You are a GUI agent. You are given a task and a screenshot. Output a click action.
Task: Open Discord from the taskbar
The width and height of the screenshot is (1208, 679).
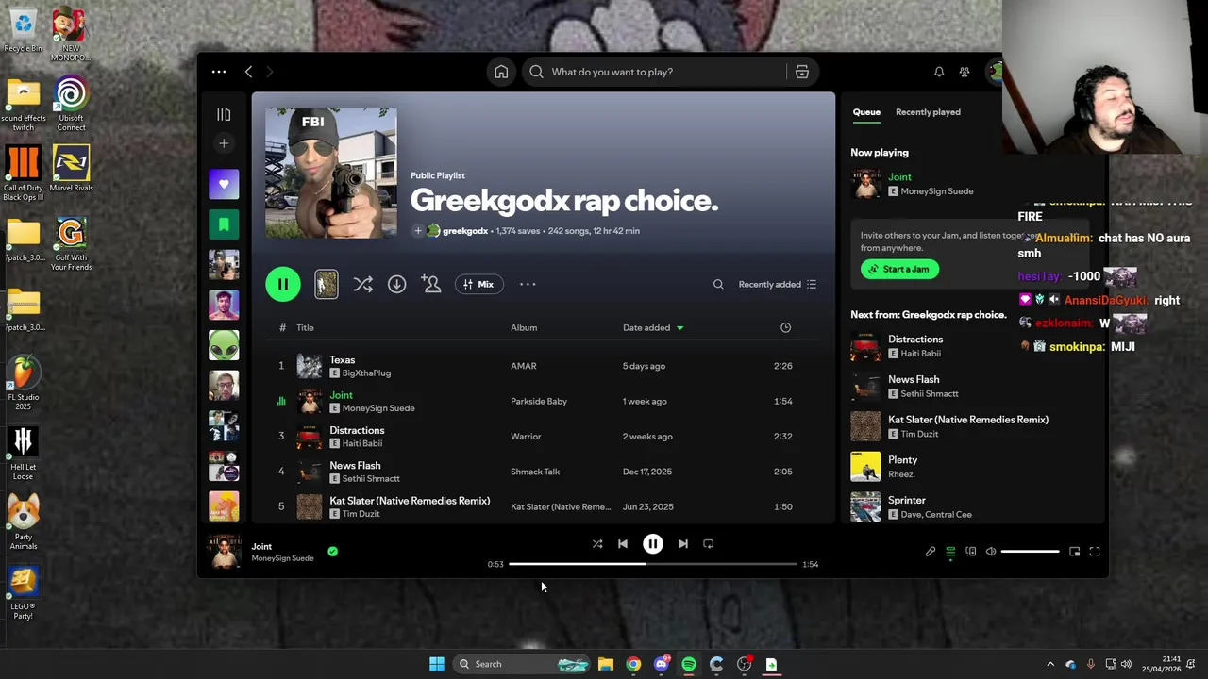pos(662,664)
